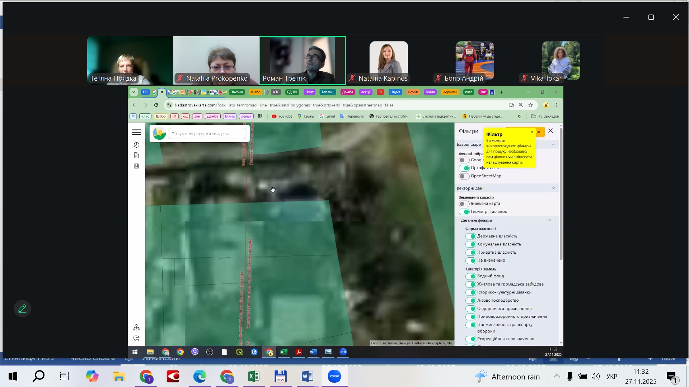Enable the OpenStreetMap background toggle
Viewport: 689px width, 387px height.
pyautogui.click(x=464, y=176)
